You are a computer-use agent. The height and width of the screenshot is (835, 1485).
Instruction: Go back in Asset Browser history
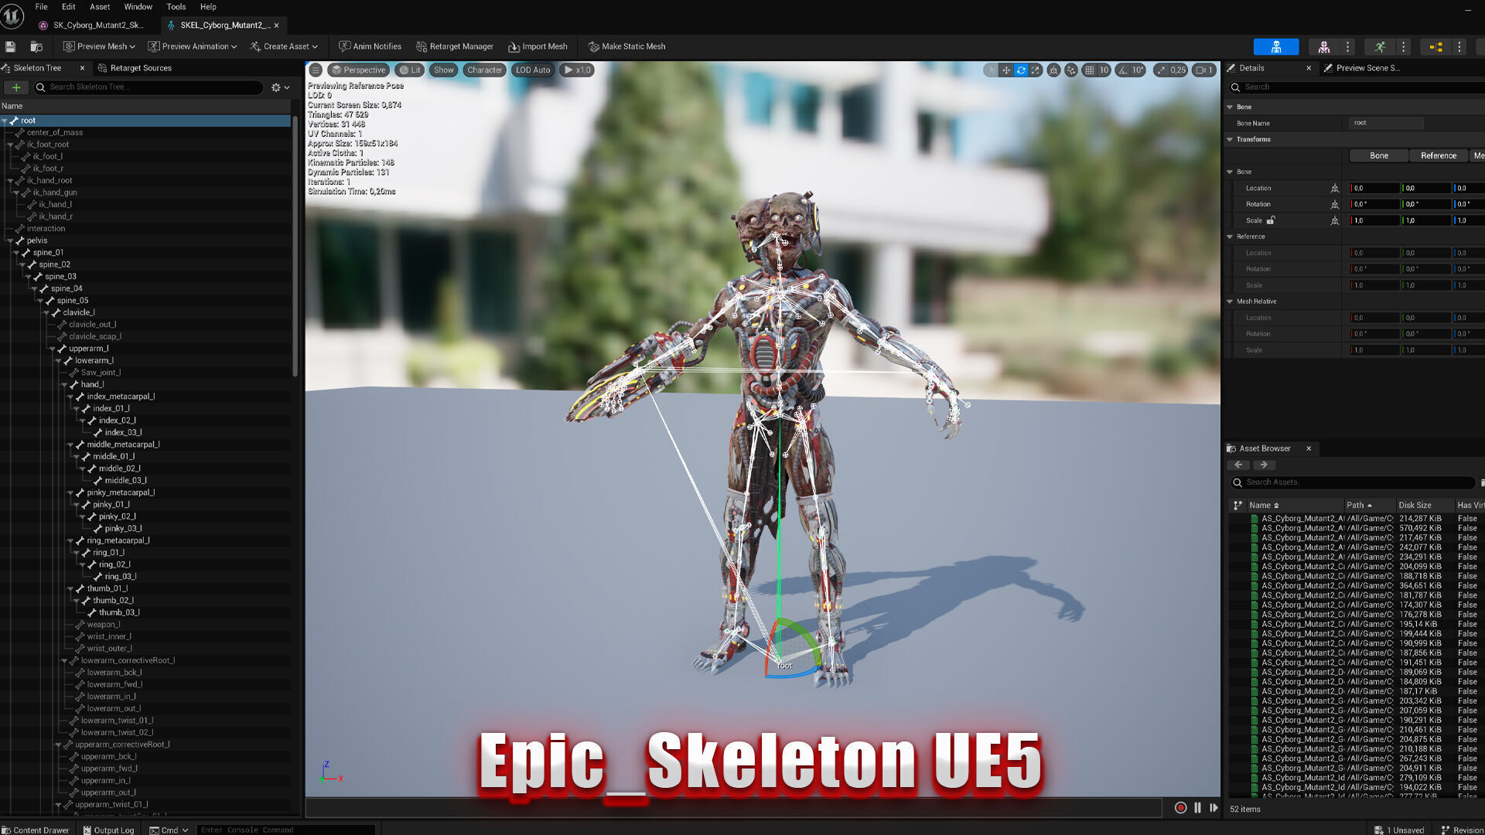(1238, 465)
